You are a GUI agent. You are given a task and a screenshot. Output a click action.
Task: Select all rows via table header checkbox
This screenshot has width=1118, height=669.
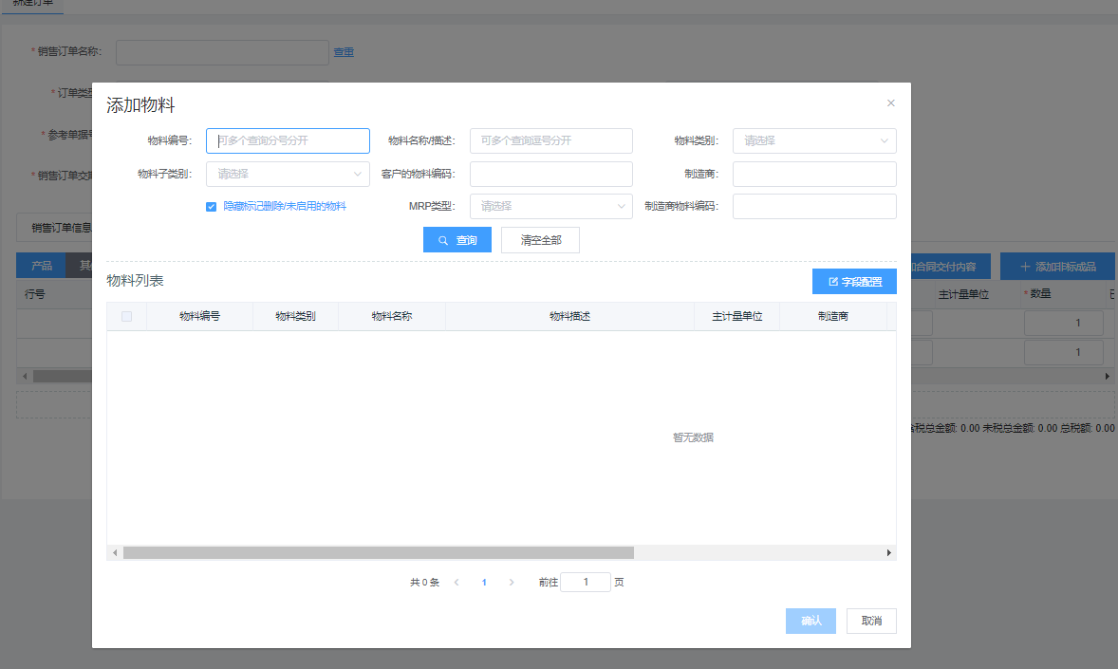pyautogui.click(x=126, y=316)
